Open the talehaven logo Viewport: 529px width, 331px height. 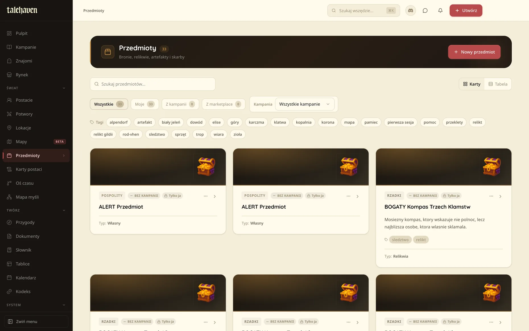[22, 10]
